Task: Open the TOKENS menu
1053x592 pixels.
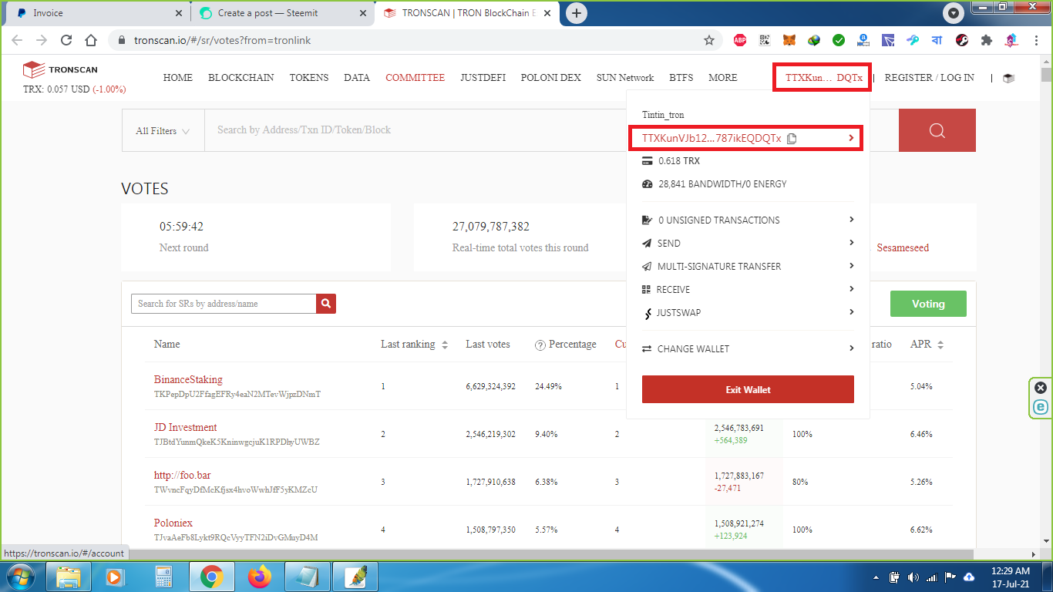Action: coord(309,78)
